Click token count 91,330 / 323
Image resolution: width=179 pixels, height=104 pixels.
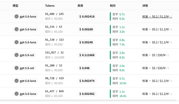tap(54, 40)
